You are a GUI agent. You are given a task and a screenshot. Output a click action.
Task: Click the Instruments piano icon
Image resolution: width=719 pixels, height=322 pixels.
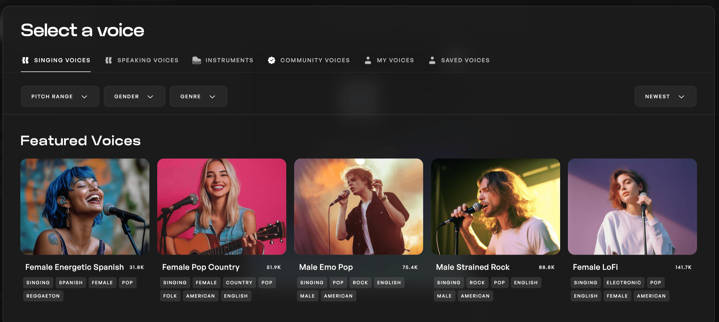click(x=197, y=60)
